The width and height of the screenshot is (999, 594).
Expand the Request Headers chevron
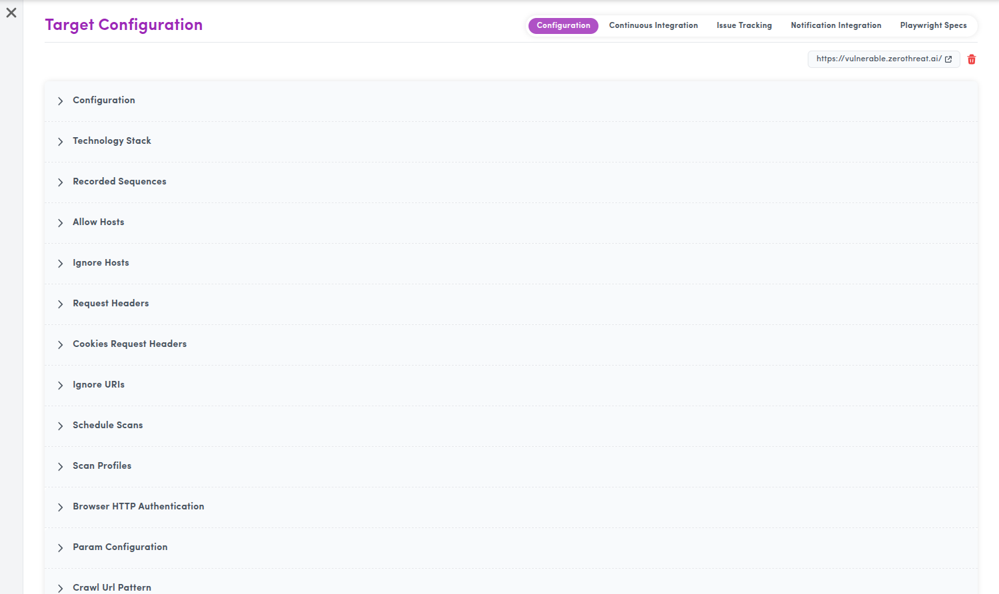click(x=60, y=304)
